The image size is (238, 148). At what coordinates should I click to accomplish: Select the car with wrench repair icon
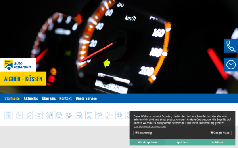tap(99, 115)
